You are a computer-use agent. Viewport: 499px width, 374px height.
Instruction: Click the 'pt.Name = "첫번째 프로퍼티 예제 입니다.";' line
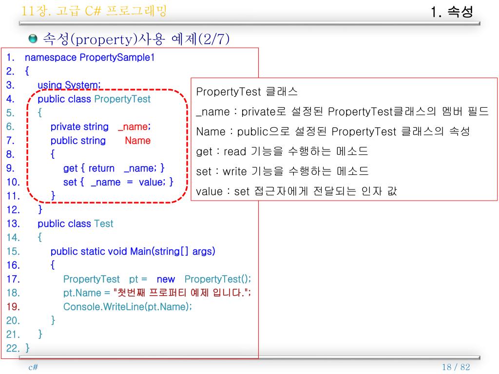click(157, 293)
